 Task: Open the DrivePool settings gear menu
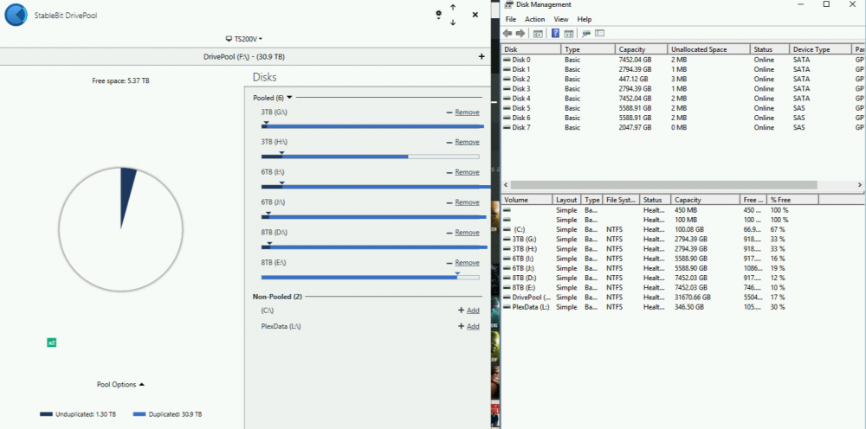tap(438, 15)
